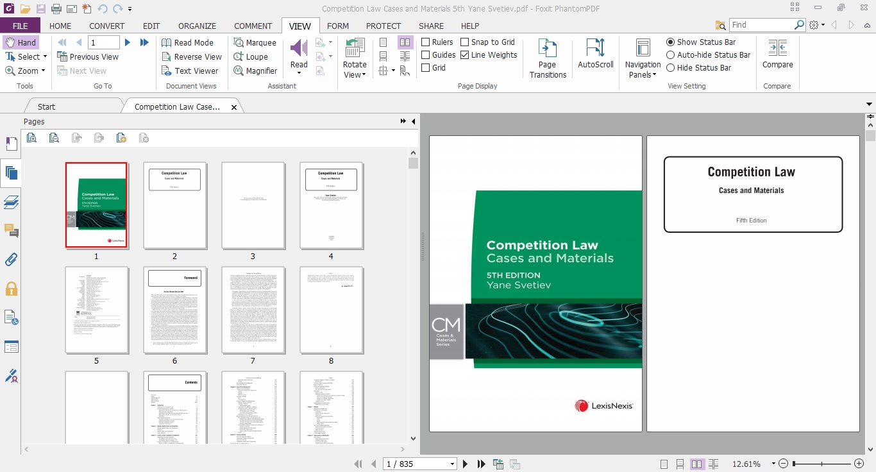Select Continuous page display in ribbon
This screenshot has width=876, height=472.
(383, 56)
